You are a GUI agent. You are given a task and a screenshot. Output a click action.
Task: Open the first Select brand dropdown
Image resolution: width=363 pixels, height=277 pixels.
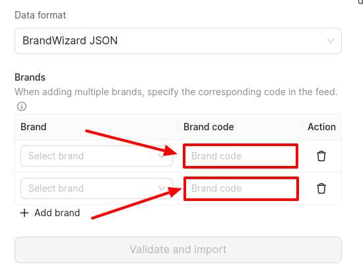(96, 156)
